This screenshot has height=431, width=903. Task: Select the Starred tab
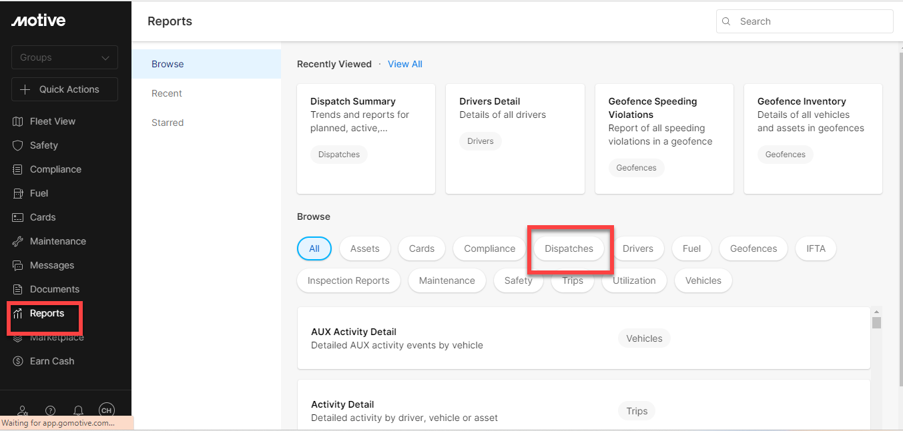(x=206, y=123)
